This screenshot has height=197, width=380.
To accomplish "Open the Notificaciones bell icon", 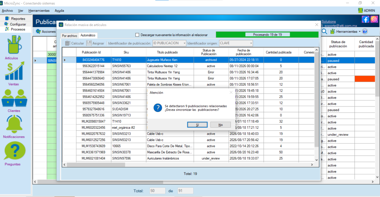I will (x=14, y=124).
